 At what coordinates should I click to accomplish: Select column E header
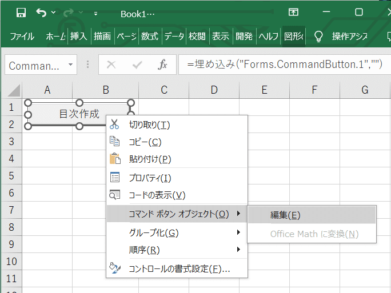click(264, 90)
